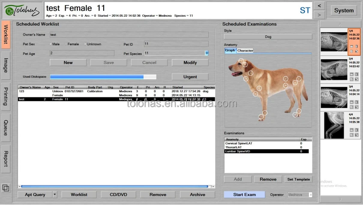The image size is (363, 205).
Task: Select the Unknown pet sex option
Action: coord(93,44)
